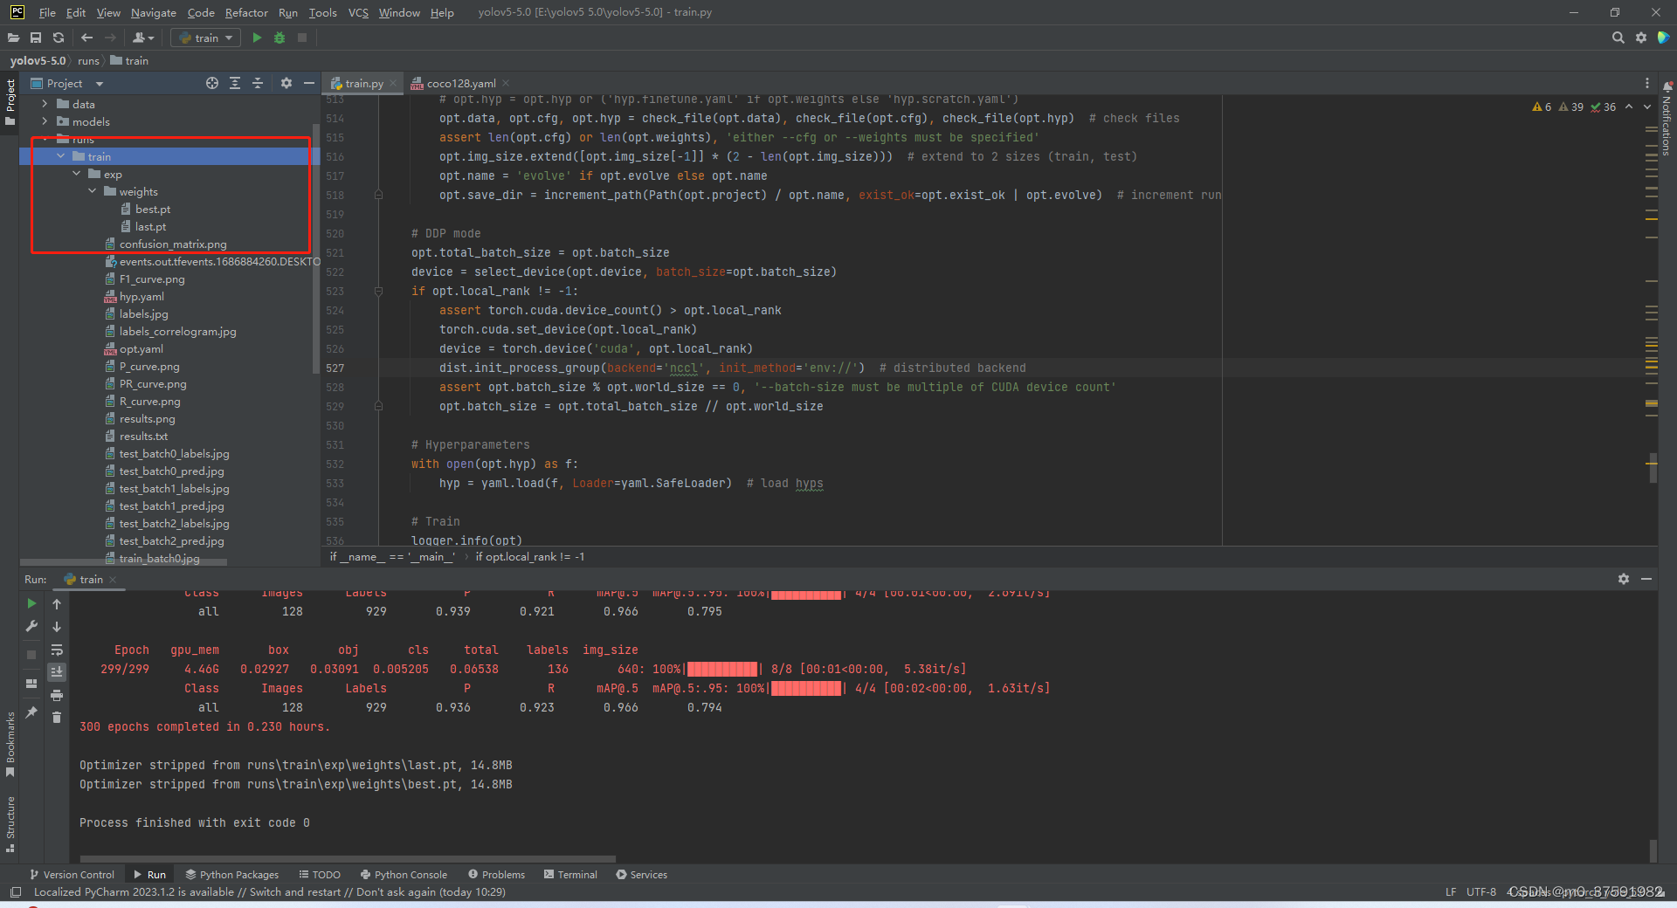Navigate forward with the right arrow
Viewport: 1677px width, 908px height.
pos(110,38)
